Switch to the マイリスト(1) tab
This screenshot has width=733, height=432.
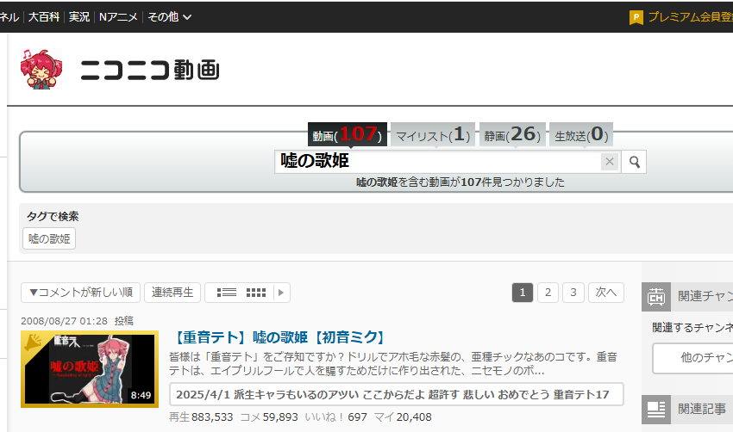(433, 134)
